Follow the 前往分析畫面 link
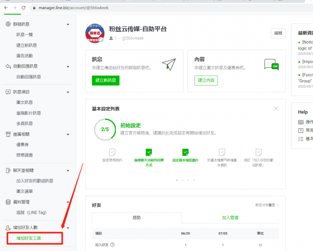The width and height of the screenshot is (313, 251). (x=267, y=205)
